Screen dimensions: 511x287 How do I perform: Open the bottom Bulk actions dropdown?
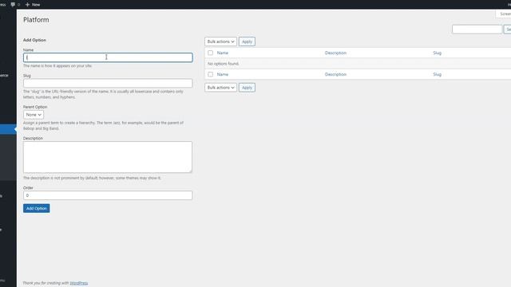220,88
